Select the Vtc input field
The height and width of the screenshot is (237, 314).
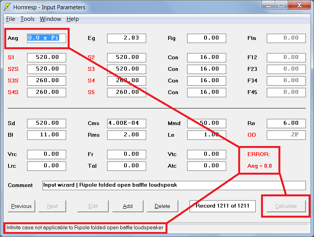(206, 155)
